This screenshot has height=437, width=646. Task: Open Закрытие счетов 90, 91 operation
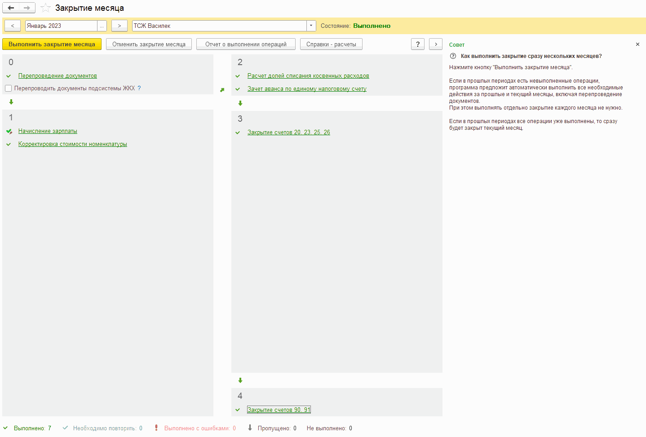(279, 410)
